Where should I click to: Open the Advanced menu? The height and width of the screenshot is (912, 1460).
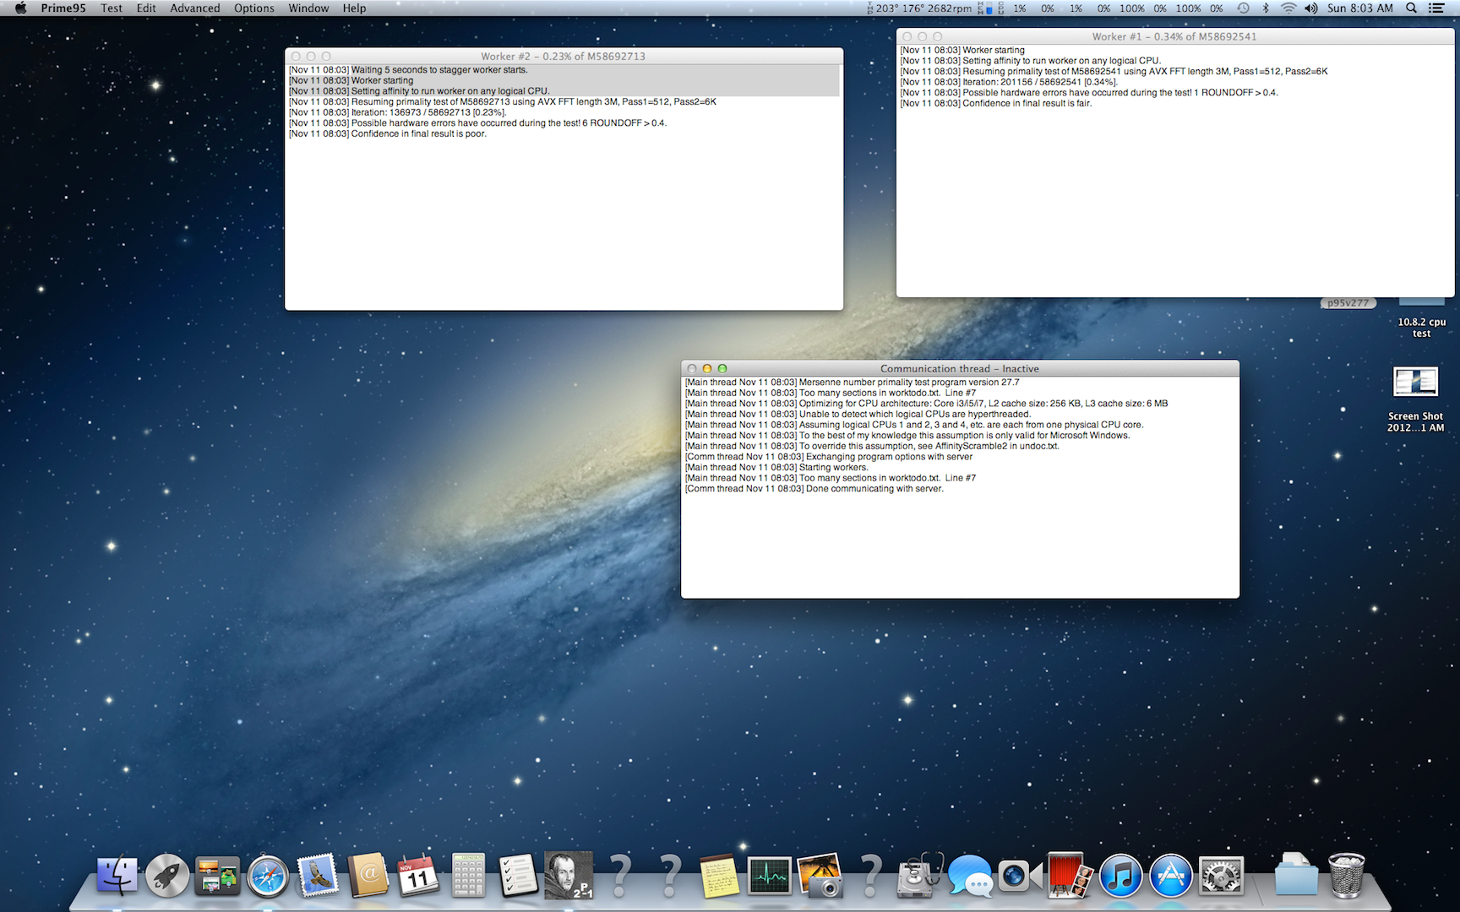point(195,8)
